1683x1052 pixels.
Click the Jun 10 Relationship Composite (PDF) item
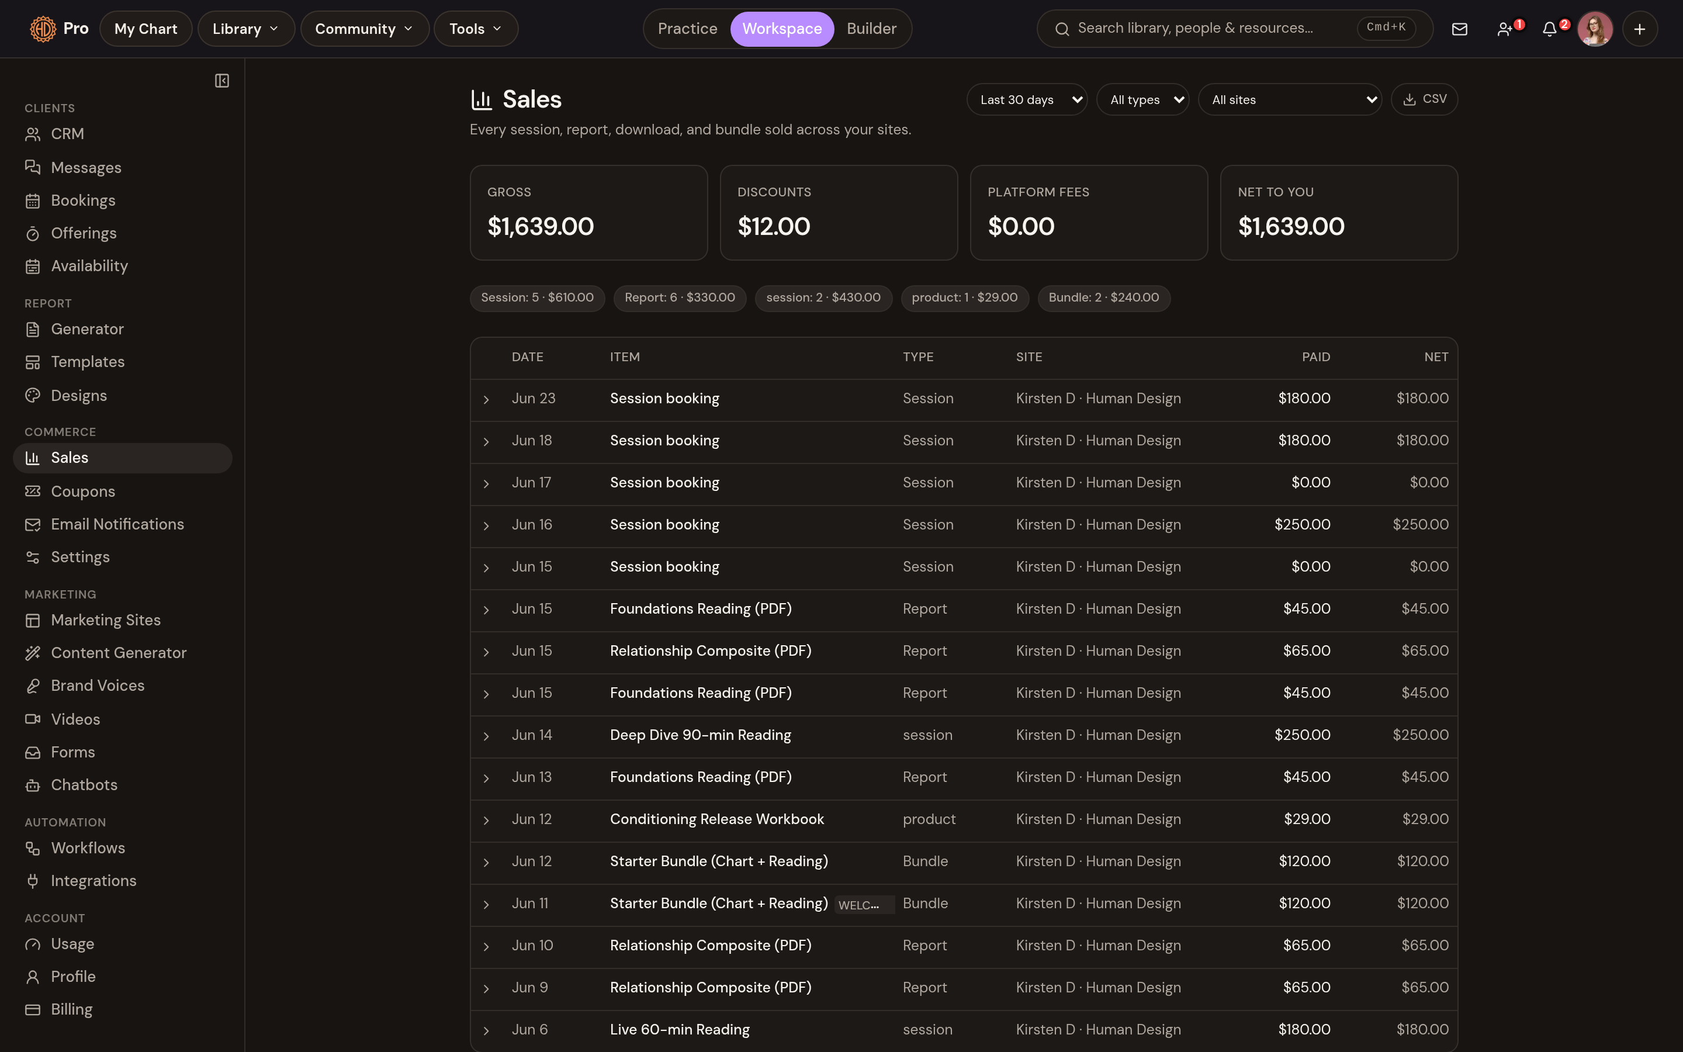click(710, 946)
